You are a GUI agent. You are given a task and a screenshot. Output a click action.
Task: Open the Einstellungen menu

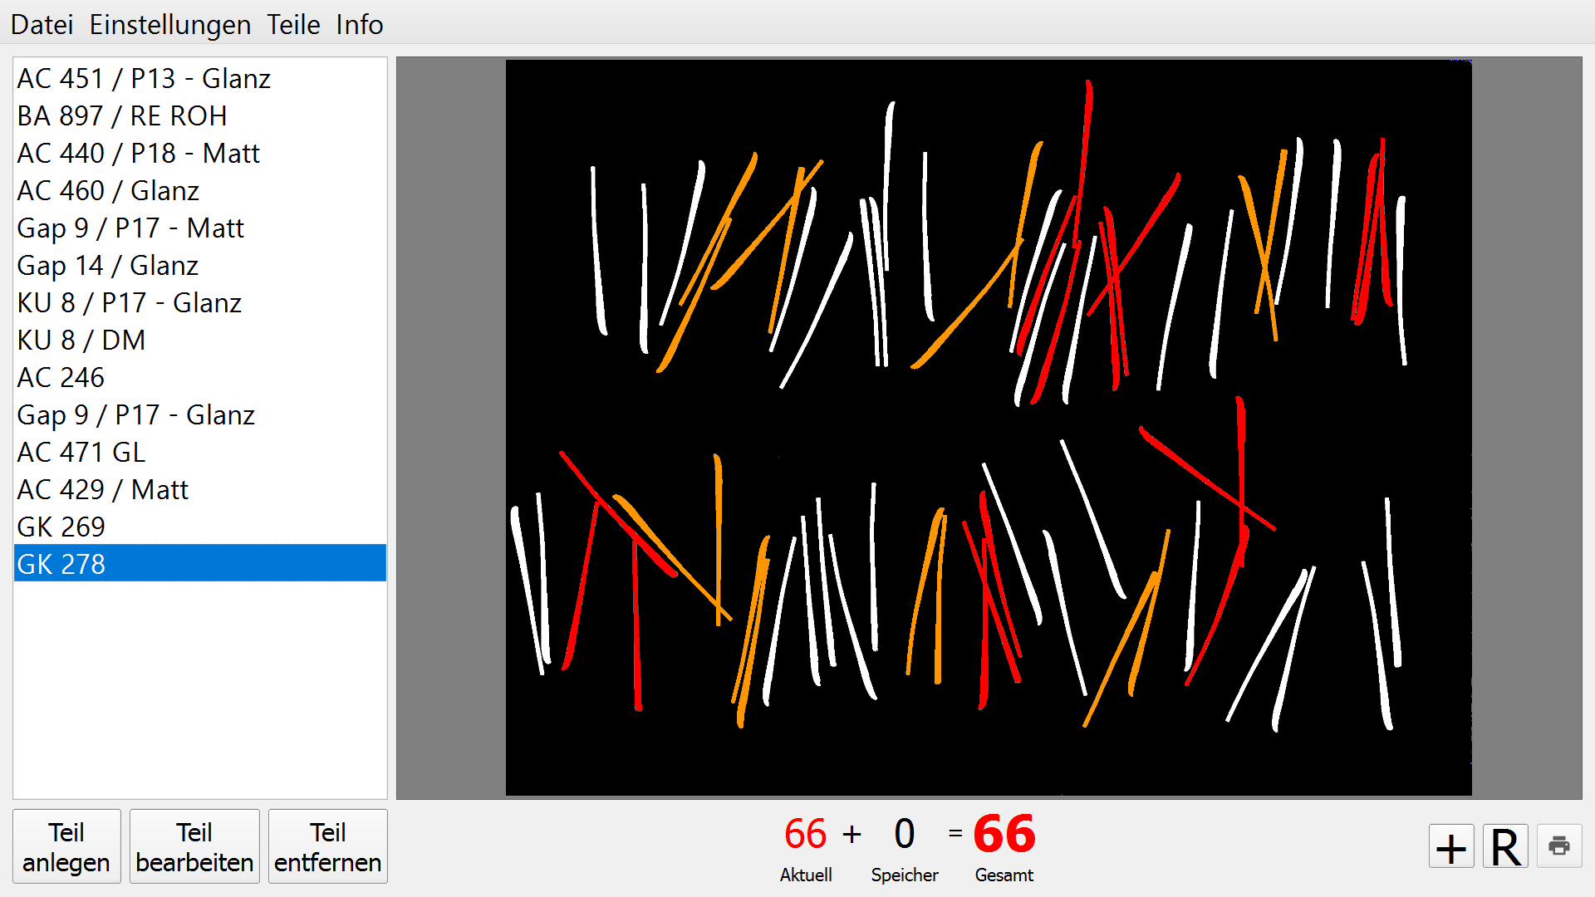(170, 25)
